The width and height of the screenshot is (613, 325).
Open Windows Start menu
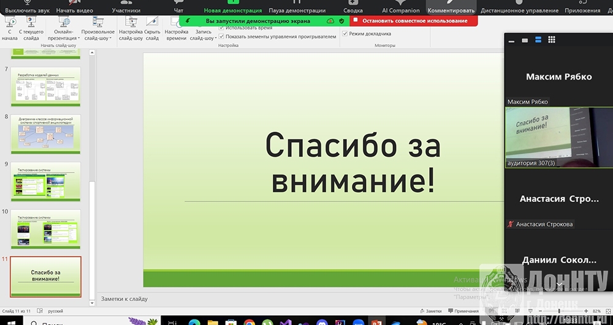pos(11,321)
